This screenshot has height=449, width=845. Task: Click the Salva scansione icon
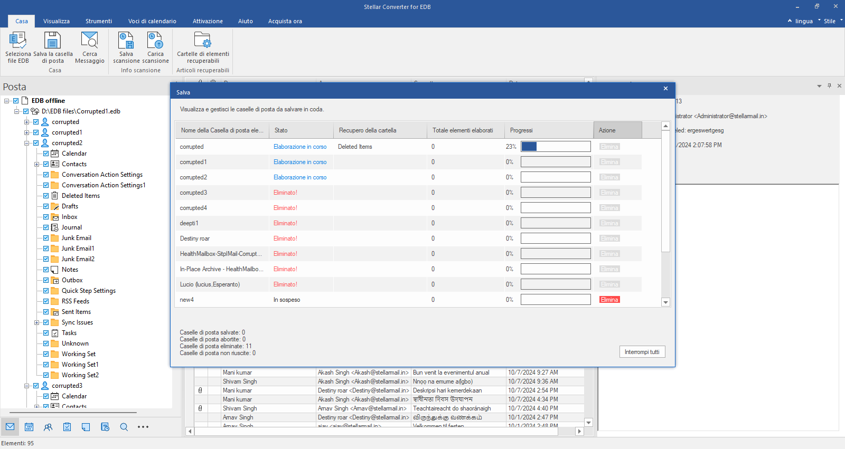point(126,41)
